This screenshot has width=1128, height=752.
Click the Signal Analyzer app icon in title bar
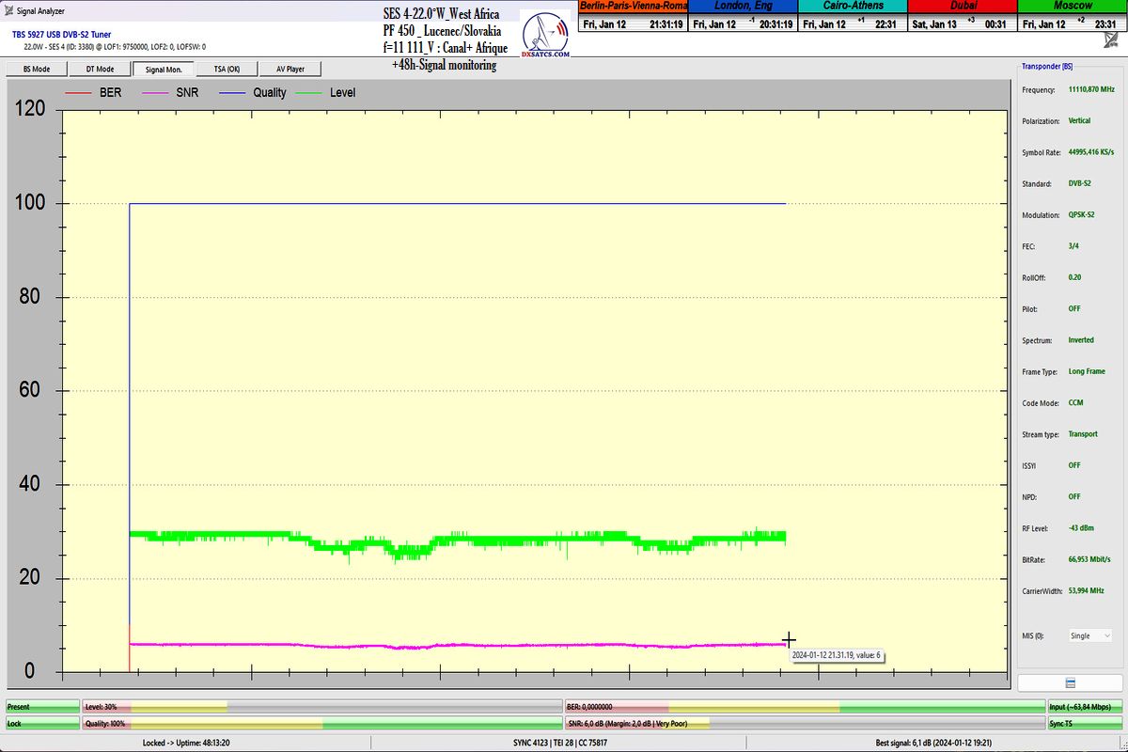click(8, 12)
